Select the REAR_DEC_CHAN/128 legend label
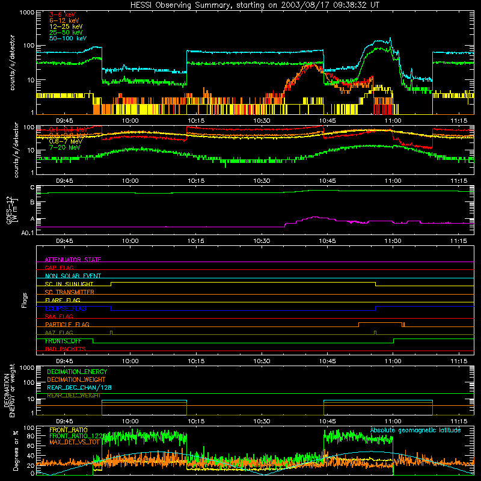This screenshot has width=481, height=481. pyautogui.click(x=79, y=387)
